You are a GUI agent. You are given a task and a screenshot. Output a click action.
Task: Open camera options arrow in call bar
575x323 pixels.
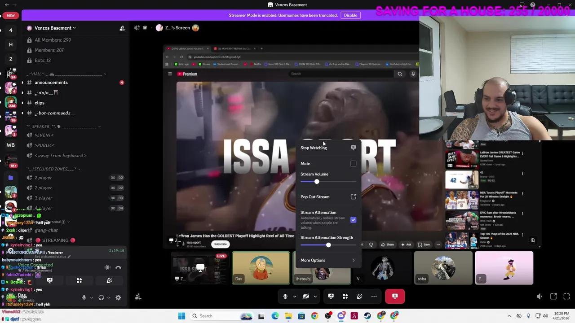point(315,296)
